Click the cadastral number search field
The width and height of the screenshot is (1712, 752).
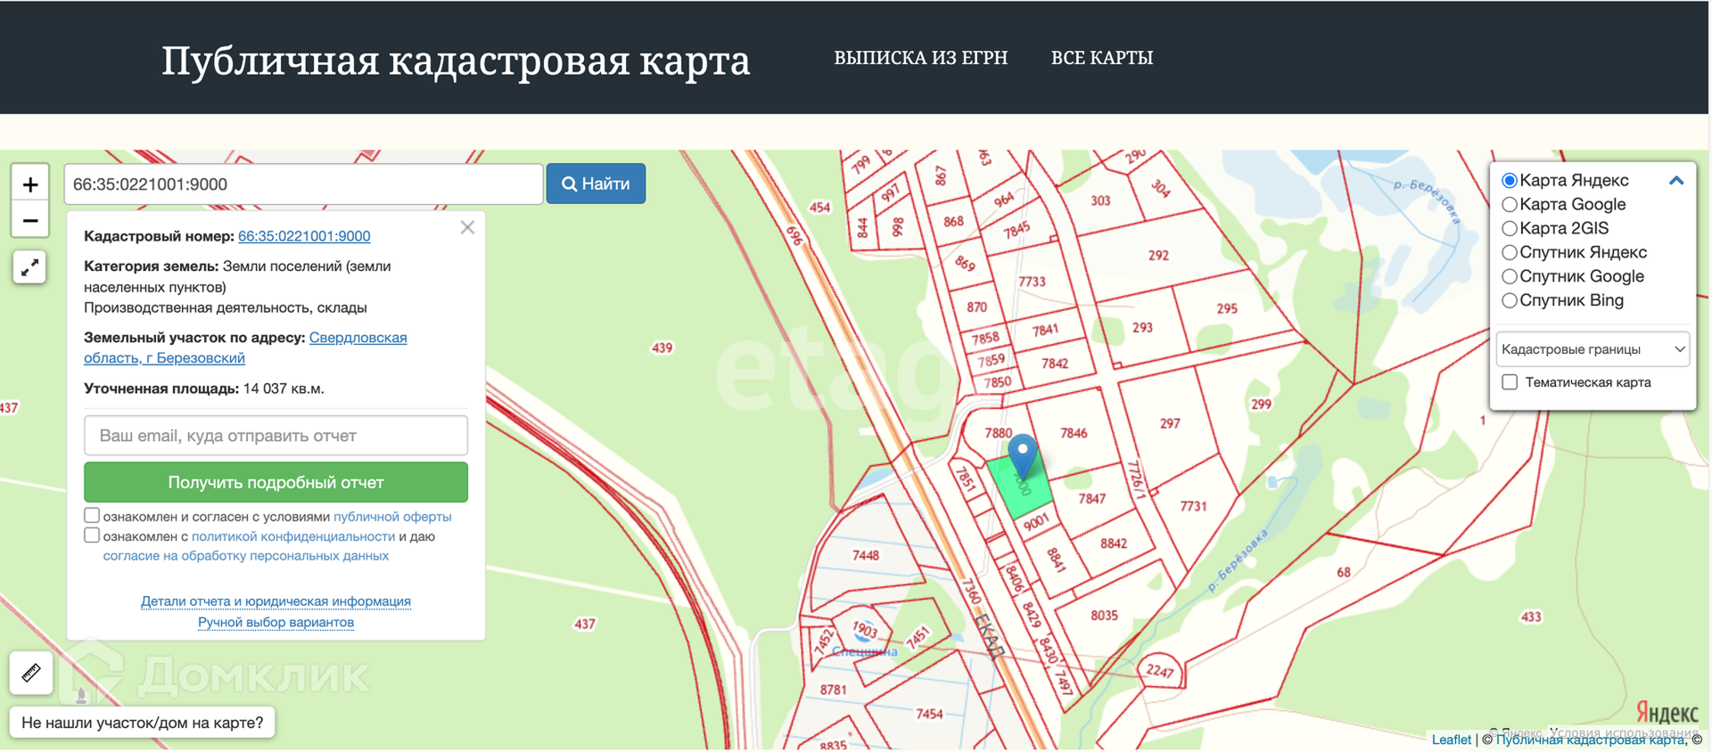click(x=303, y=184)
